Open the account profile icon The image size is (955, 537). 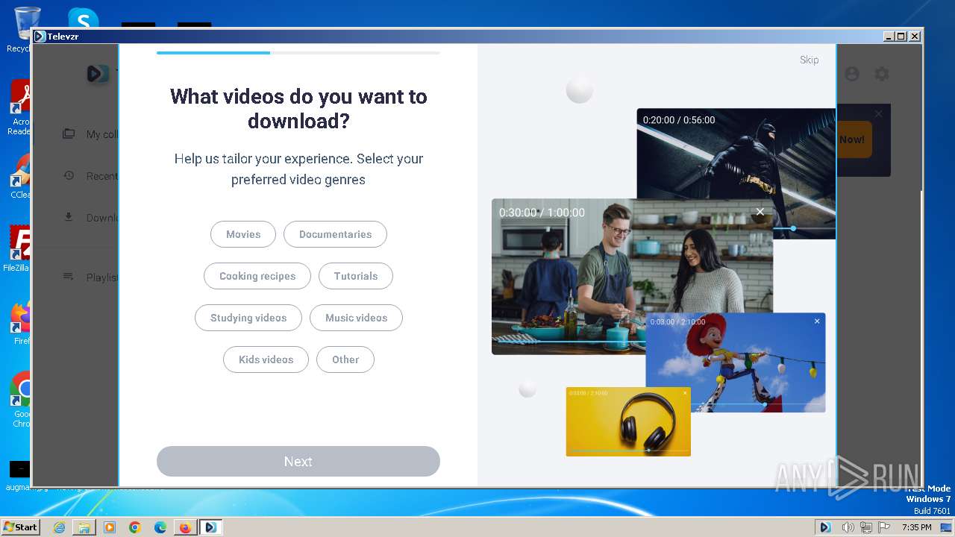tap(852, 74)
